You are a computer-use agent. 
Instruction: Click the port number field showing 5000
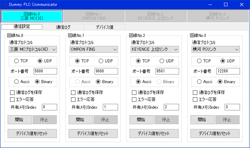tap(45, 71)
